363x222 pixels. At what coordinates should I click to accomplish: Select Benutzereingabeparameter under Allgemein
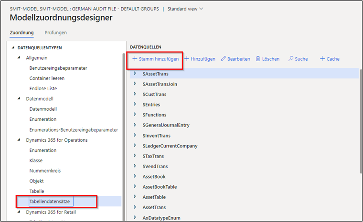click(x=58, y=68)
